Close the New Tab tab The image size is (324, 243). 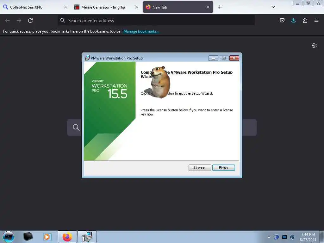pyautogui.click(x=208, y=7)
